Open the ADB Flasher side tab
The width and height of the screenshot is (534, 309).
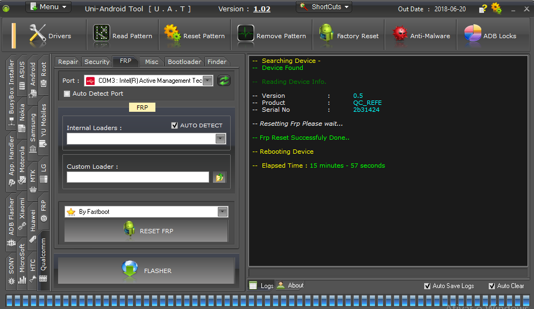coord(11,222)
